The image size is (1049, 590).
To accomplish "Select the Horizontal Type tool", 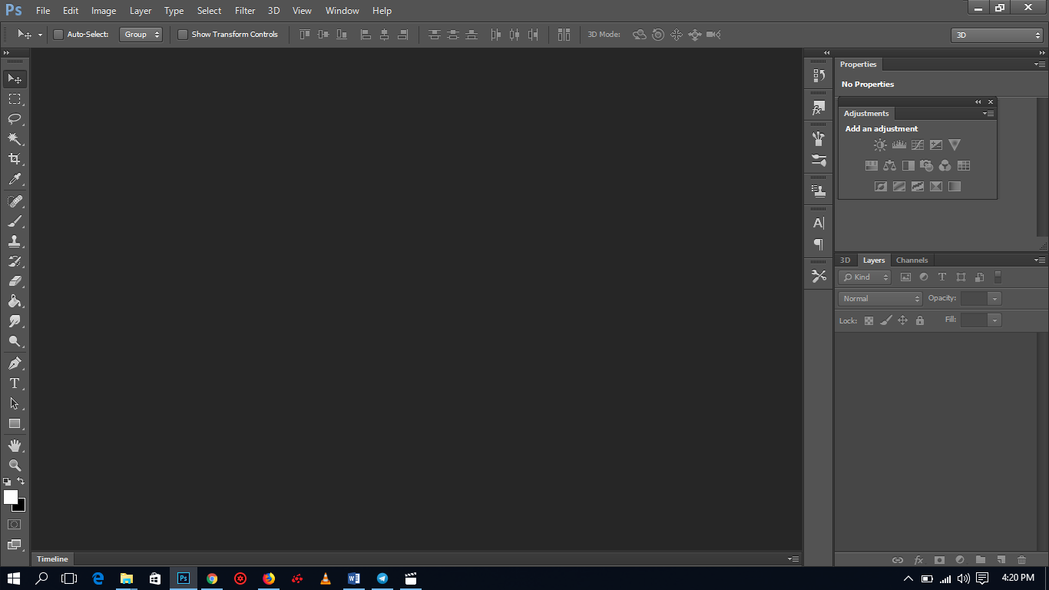I will (15, 383).
